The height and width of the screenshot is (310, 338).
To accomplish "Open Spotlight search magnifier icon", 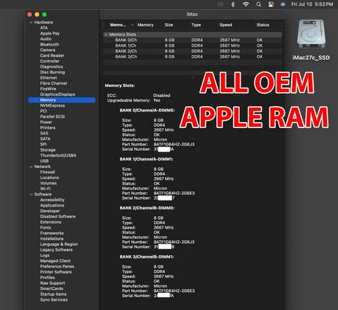I will [259, 4].
